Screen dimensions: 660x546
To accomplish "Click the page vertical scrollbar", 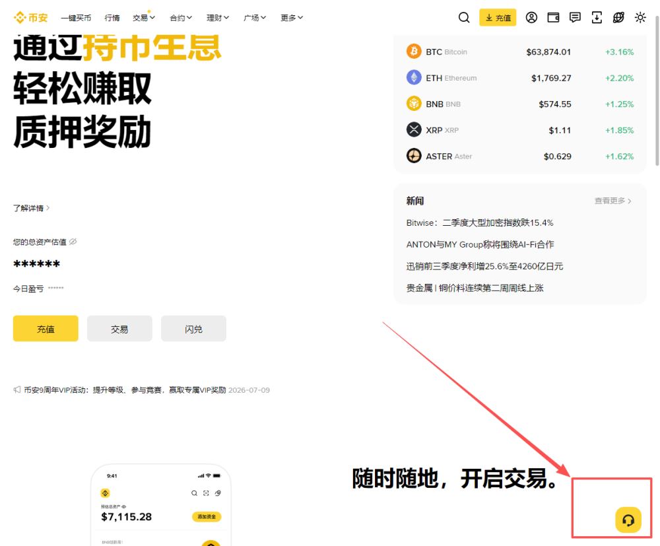I will (x=657, y=90).
